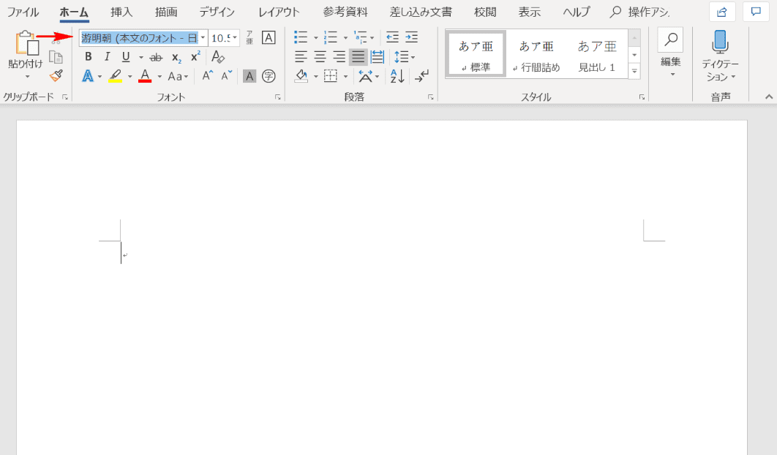This screenshot has height=455, width=777.
Task: Open font name dropdown arrow
Action: tap(203, 37)
